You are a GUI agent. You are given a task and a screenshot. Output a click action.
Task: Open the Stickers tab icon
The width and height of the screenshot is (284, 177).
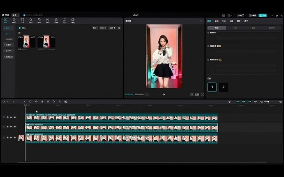(31, 21)
